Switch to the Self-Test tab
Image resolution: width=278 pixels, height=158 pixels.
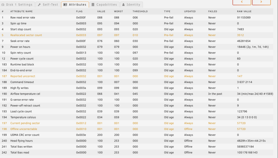pos(48,5)
